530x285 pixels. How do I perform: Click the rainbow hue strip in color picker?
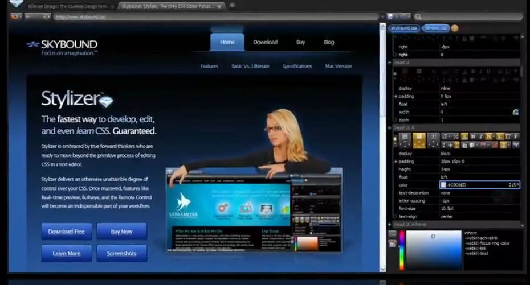pos(402,250)
